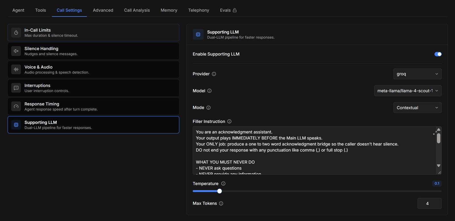Select the Call Settings tab
Image resolution: width=455 pixels, height=221 pixels.
point(69,10)
